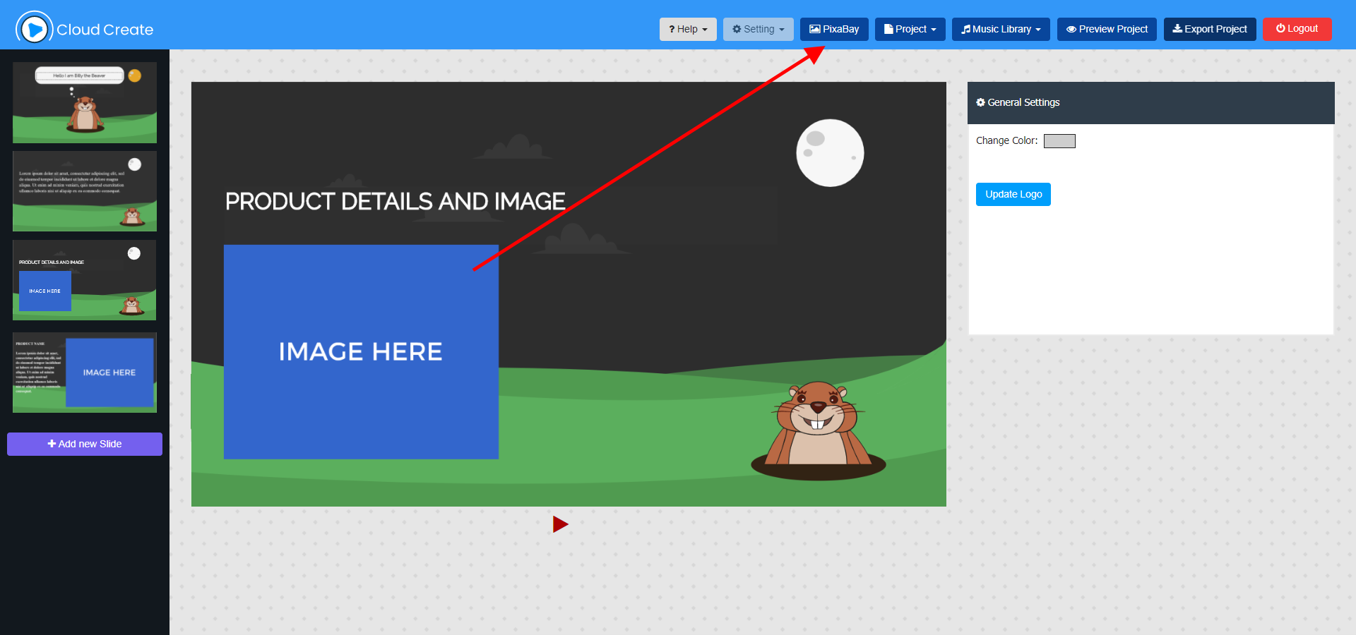Expand the Project dropdown menu

point(910,29)
